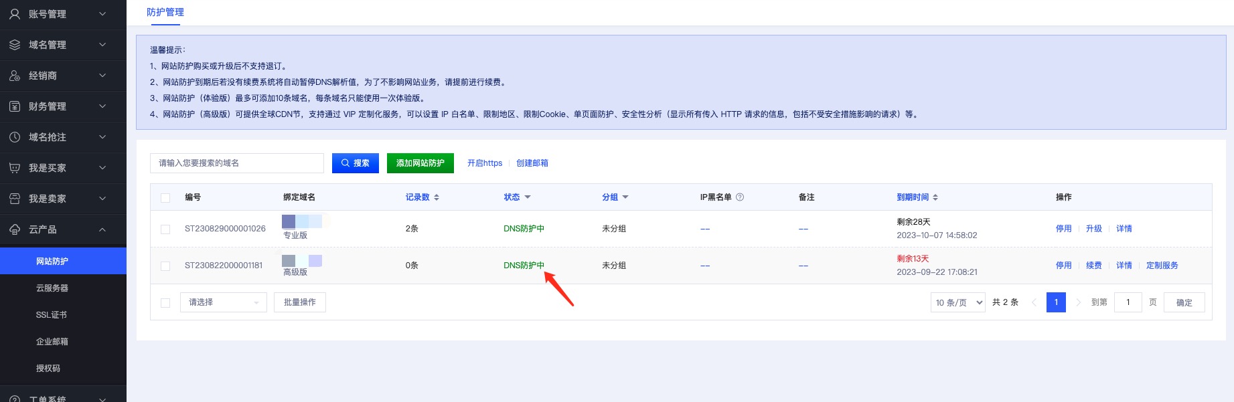Go to next page arrow
The image size is (1234, 402).
1078,302
